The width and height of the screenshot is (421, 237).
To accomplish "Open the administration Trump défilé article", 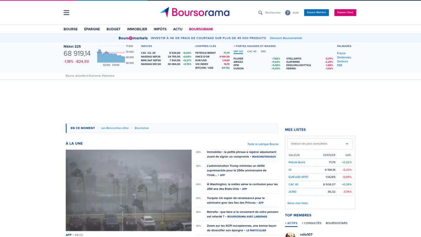I will point(236,170).
